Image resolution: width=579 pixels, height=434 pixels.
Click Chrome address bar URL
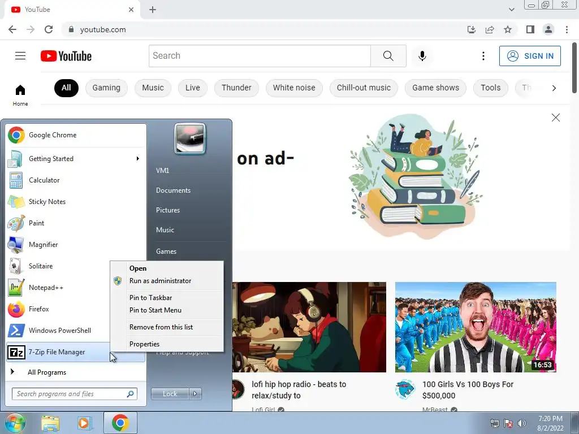pyautogui.click(x=103, y=29)
